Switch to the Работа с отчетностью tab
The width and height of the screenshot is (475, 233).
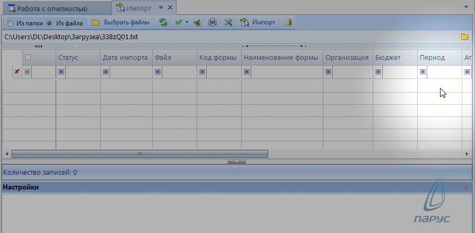click(56, 8)
